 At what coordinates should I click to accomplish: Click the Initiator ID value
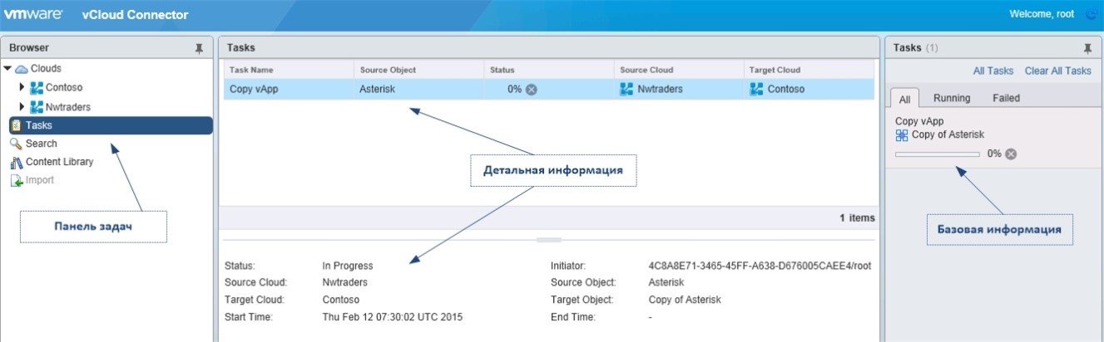pos(760,266)
